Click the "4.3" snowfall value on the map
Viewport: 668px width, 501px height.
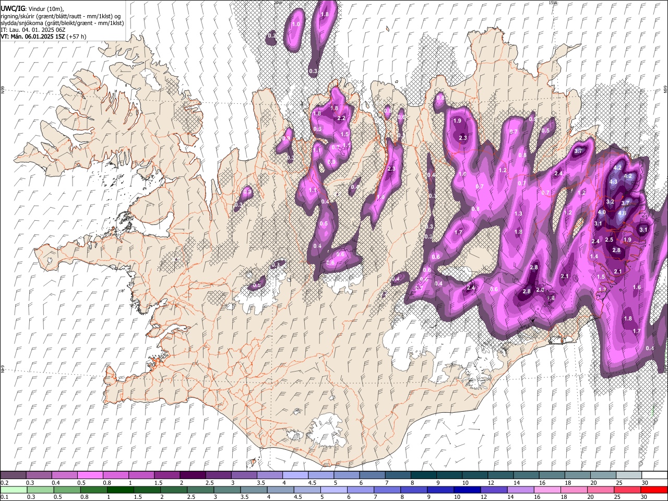613,182
